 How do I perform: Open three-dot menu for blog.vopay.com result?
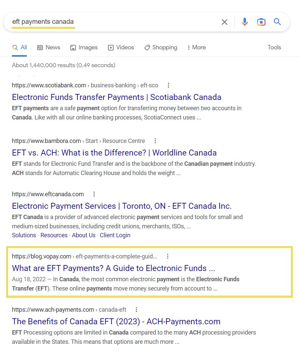(168, 256)
